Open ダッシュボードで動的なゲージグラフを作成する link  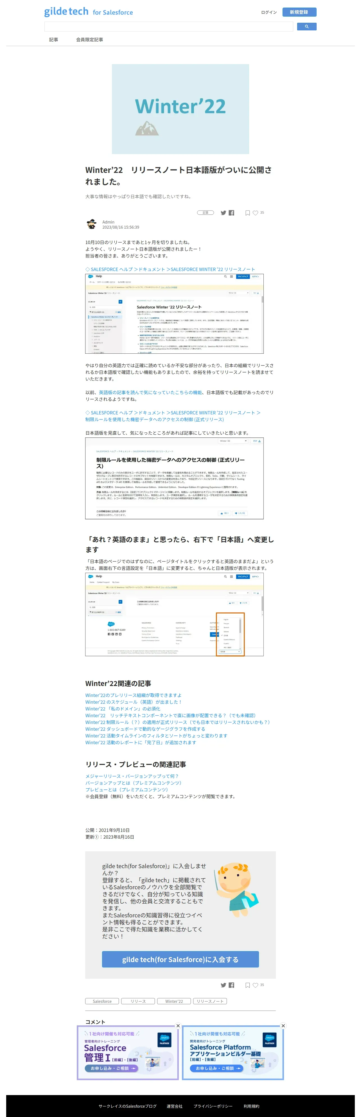(x=145, y=729)
